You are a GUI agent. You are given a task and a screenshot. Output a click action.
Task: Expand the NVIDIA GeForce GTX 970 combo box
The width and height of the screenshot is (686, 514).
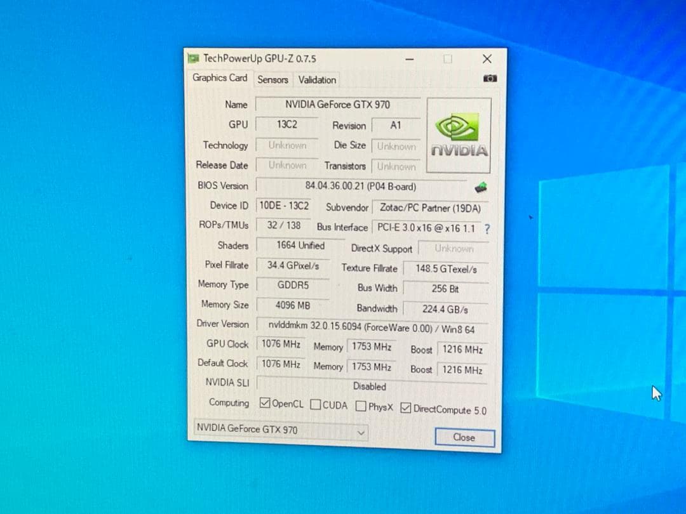tap(279, 431)
